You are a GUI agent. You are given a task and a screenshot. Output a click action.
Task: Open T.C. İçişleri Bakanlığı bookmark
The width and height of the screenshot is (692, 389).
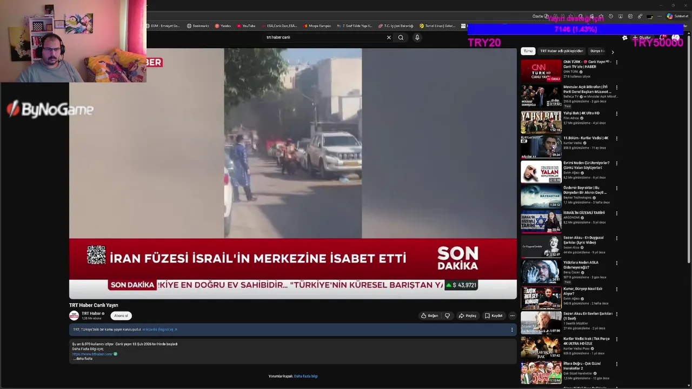tap(396, 25)
